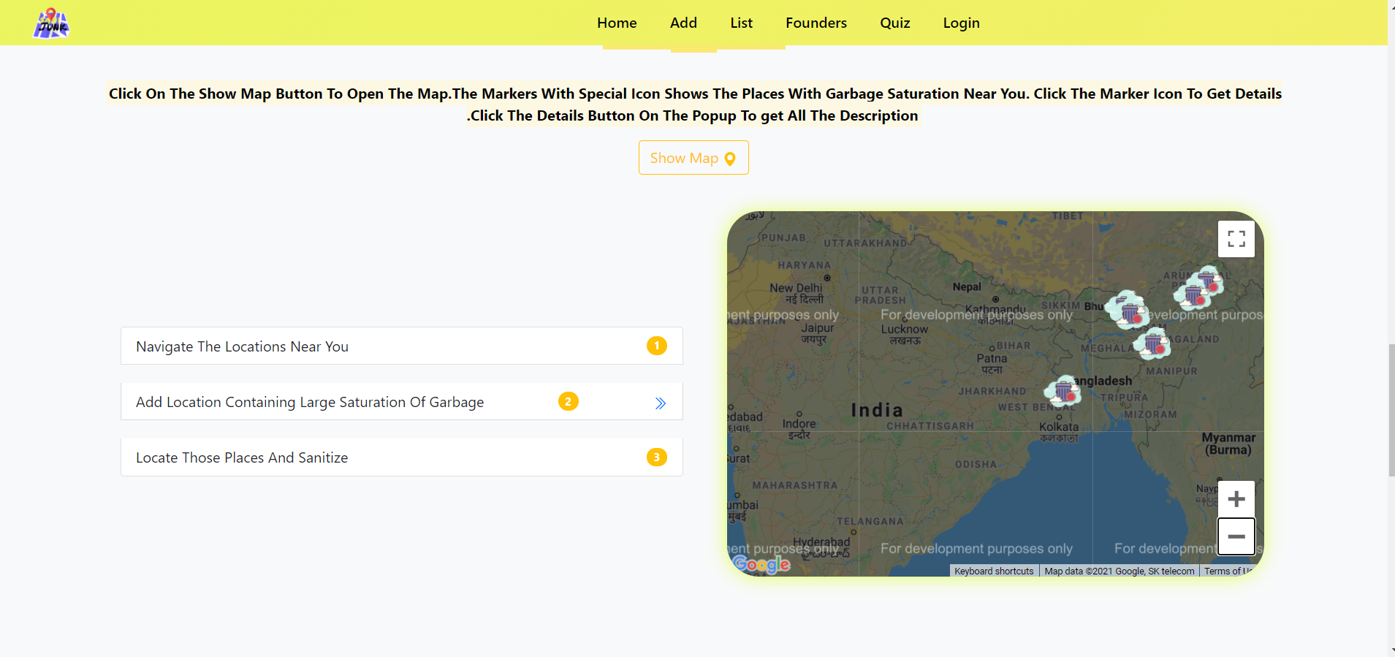Screen dimensions: 1395x657
Task: Click the Junk site logo
Action: click(51, 23)
